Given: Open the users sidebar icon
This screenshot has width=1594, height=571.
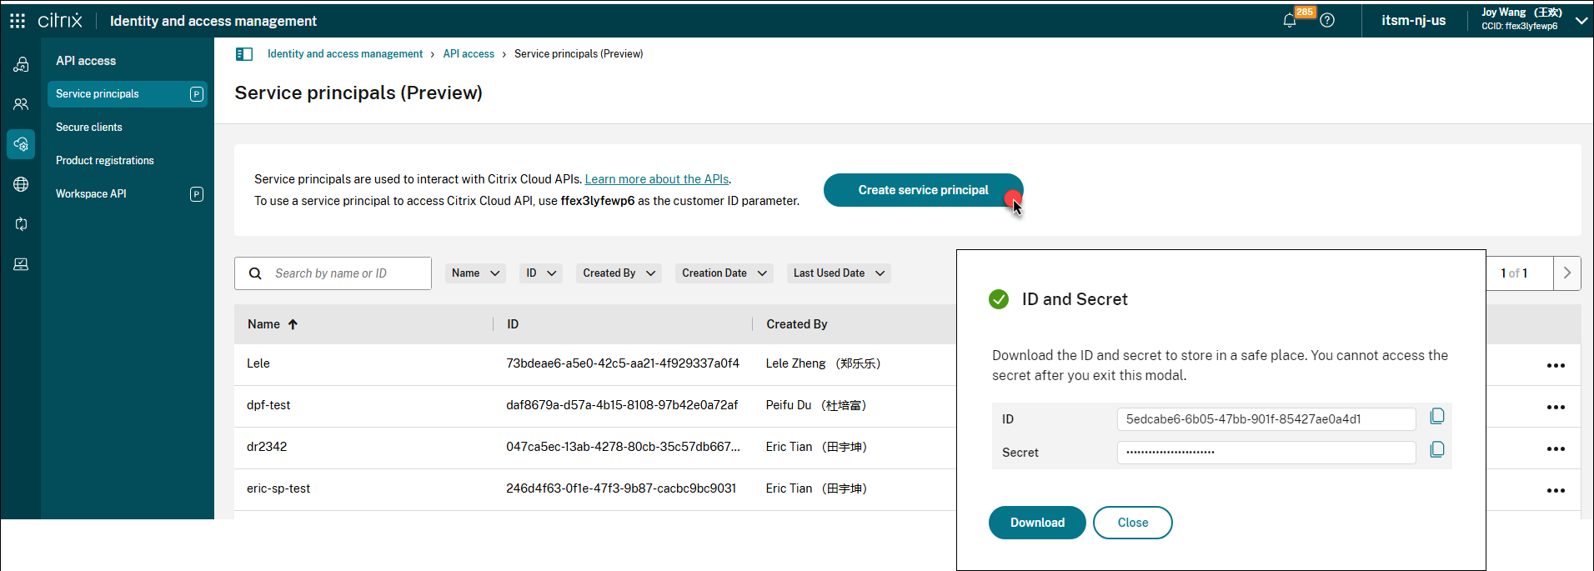Looking at the screenshot, I should click(21, 104).
